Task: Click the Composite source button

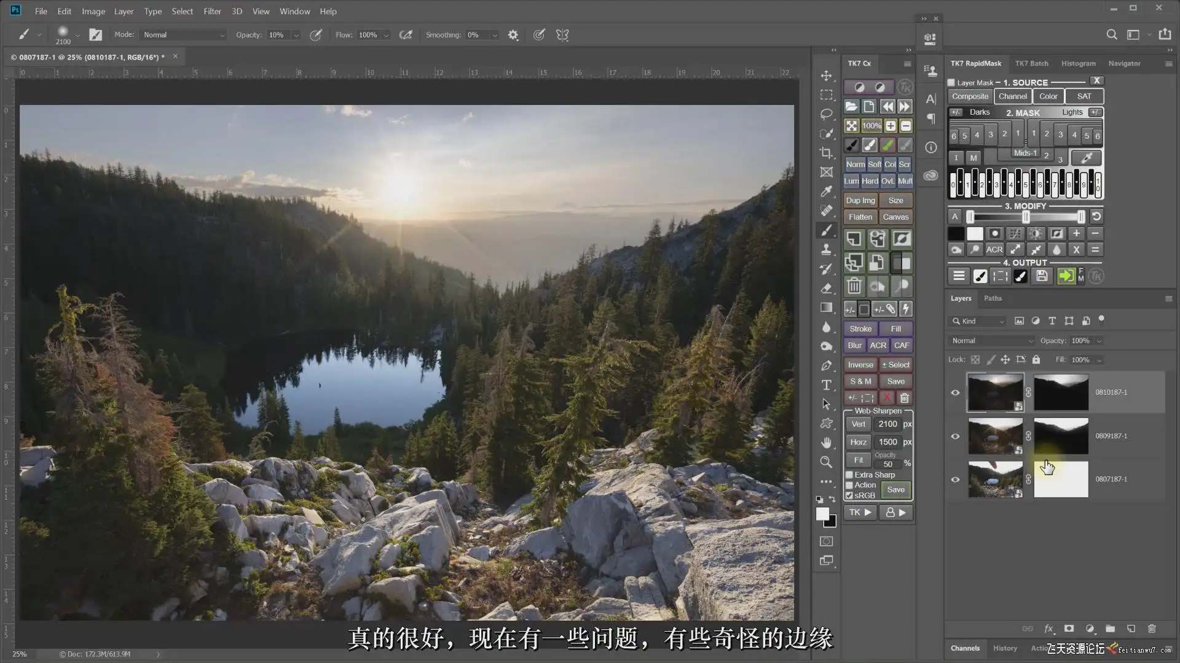Action: point(970,96)
